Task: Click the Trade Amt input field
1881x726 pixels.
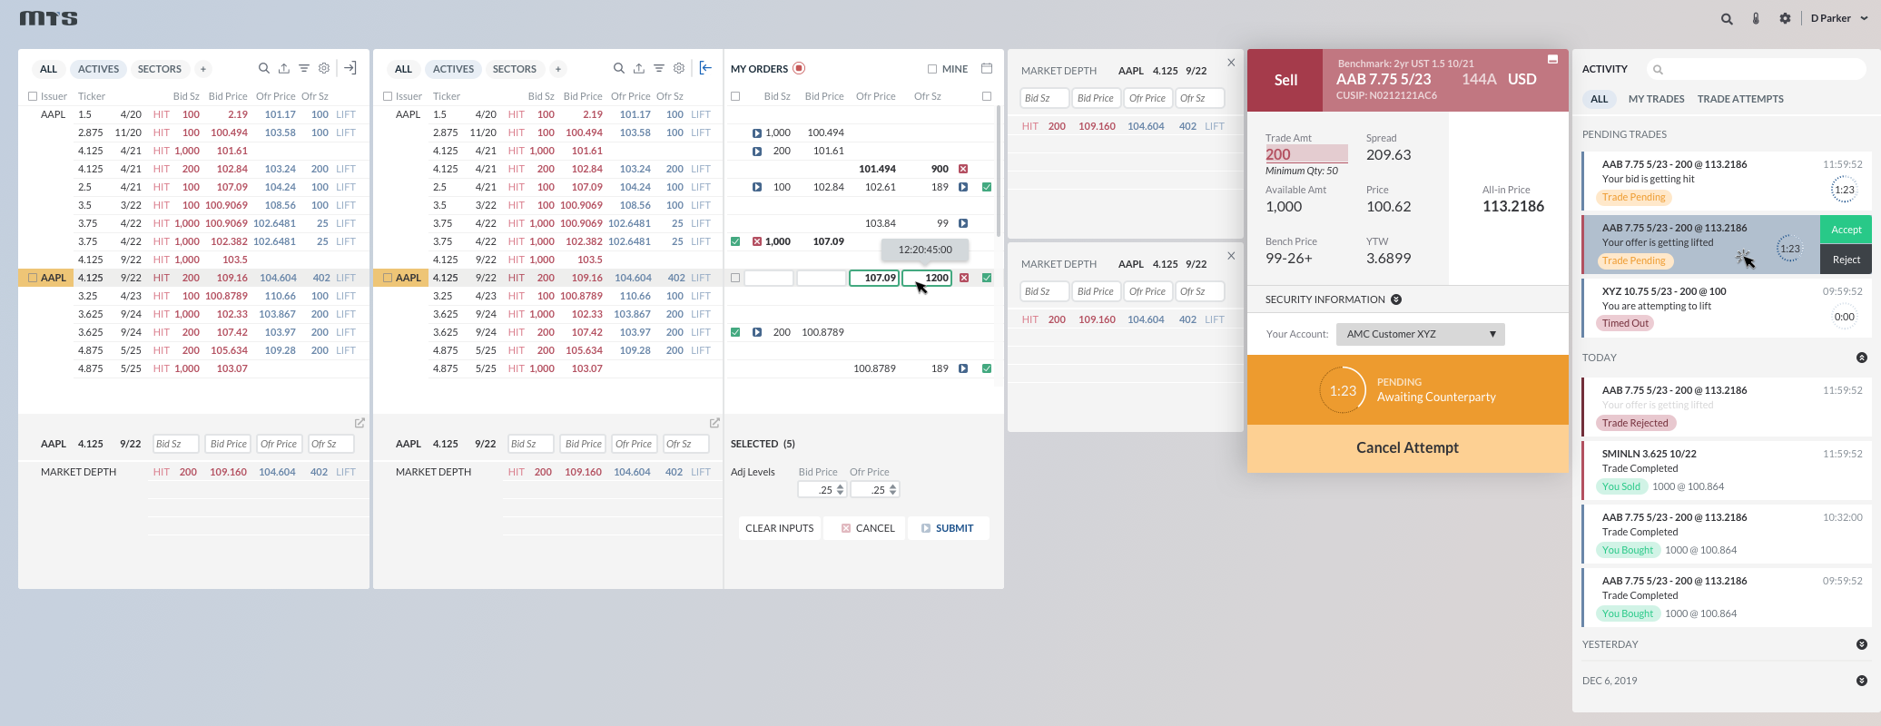Action: [1306, 154]
